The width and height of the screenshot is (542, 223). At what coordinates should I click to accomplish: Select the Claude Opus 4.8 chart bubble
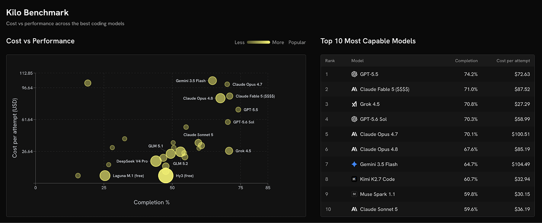pyautogui.click(x=220, y=98)
